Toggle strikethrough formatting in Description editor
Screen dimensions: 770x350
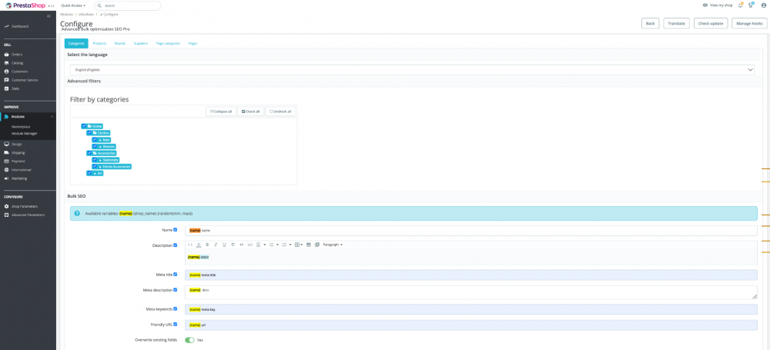pyautogui.click(x=233, y=245)
